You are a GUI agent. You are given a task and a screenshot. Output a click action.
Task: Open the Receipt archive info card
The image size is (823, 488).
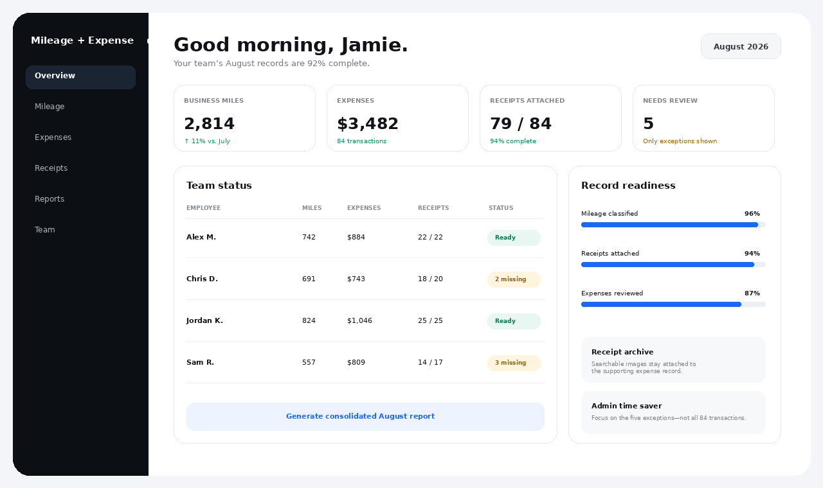673,360
